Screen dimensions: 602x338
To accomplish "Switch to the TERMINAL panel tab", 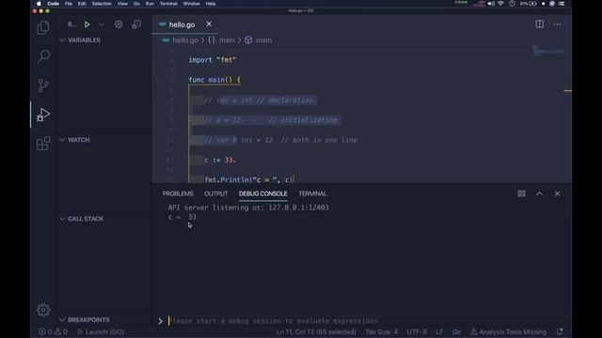I will [x=312, y=193].
